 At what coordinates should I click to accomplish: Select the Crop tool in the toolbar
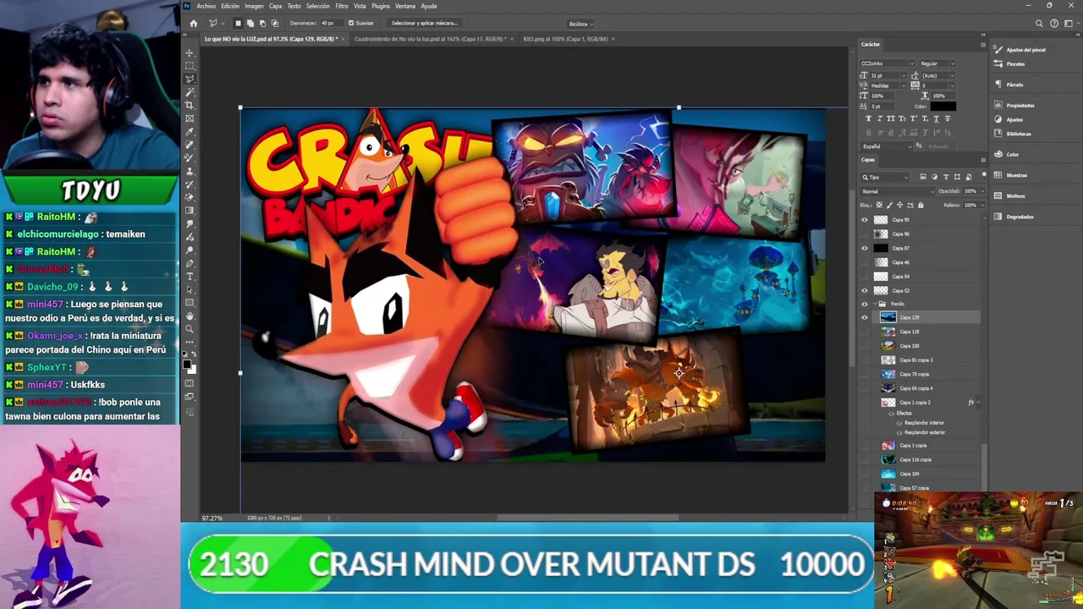pyautogui.click(x=190, y=106)
